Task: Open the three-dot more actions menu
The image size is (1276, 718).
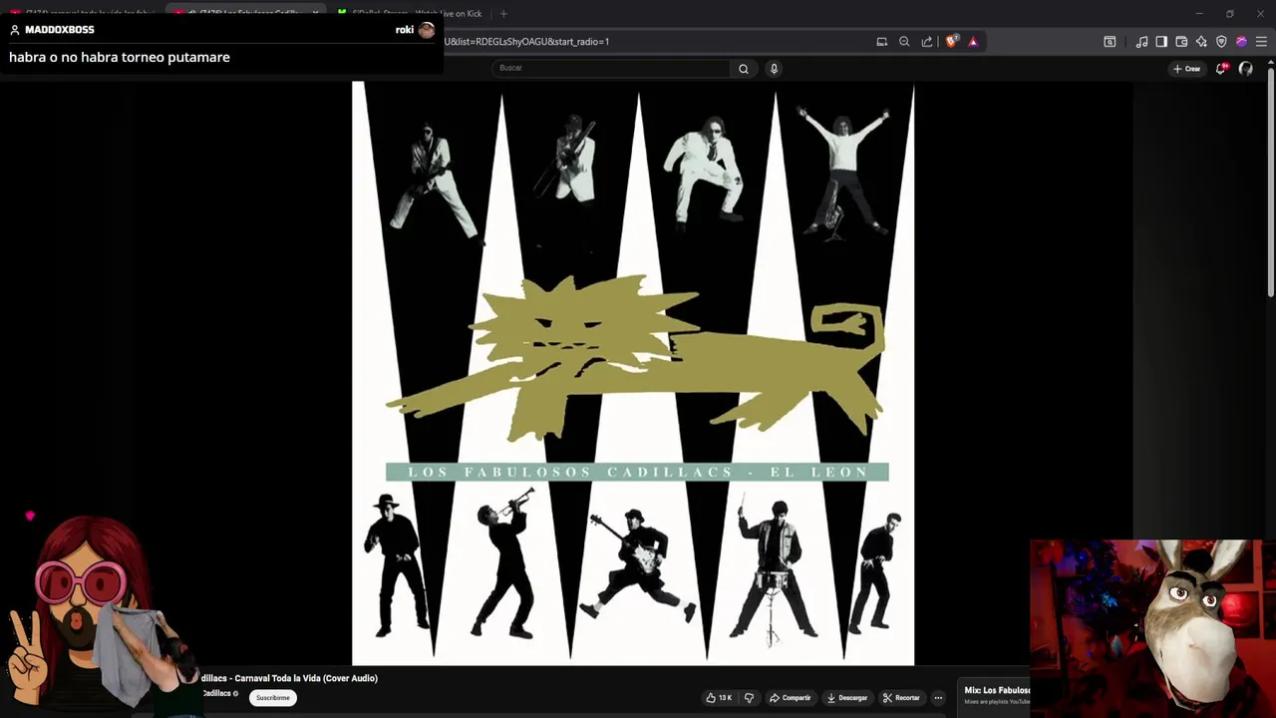Action: [x=938, y=698]
